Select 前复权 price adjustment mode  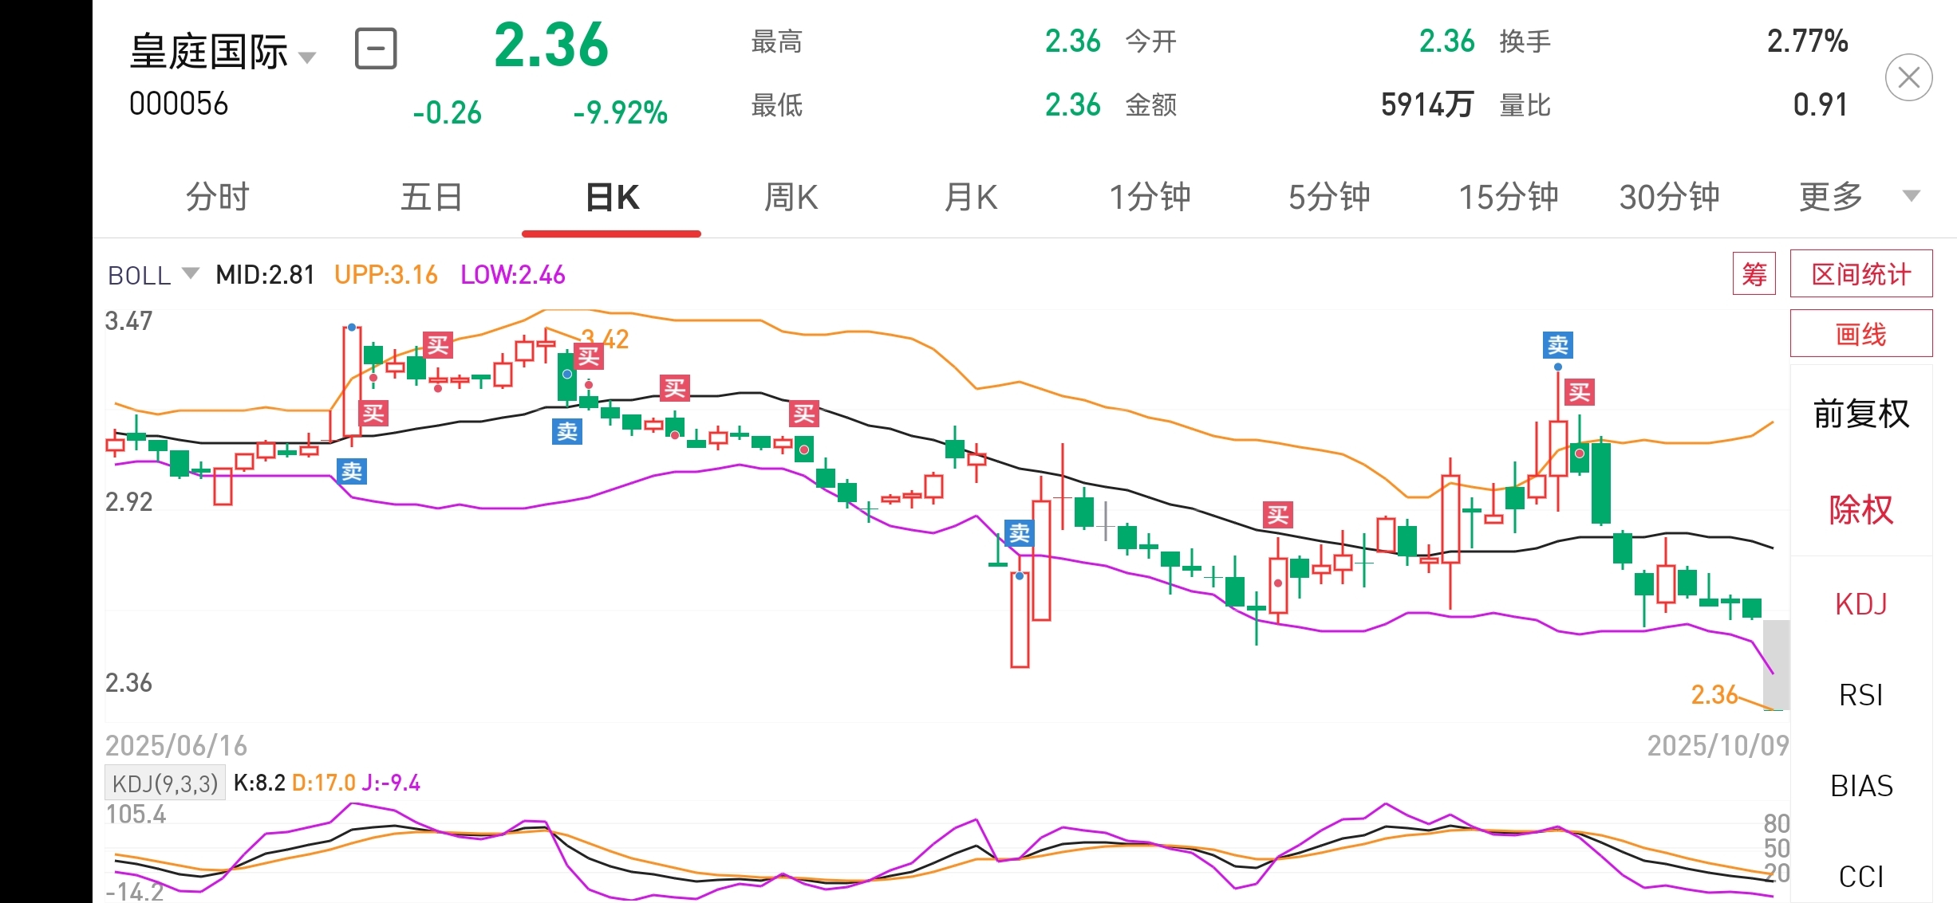[x=1860, y=414]
